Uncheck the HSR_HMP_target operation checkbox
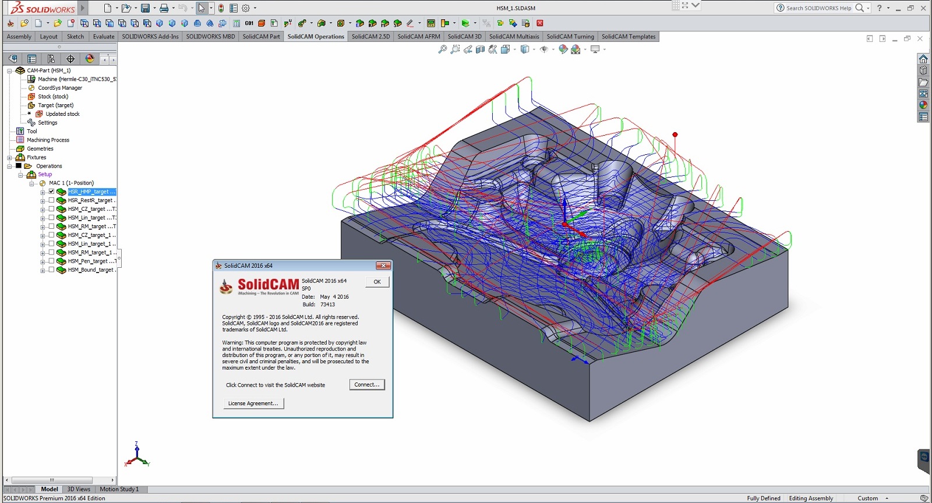This screenshot has height=503, width=932. pyautogui.click(x=51, y=192)
